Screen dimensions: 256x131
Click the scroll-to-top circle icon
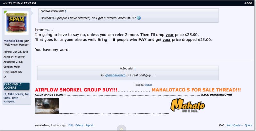click(121, 128)
